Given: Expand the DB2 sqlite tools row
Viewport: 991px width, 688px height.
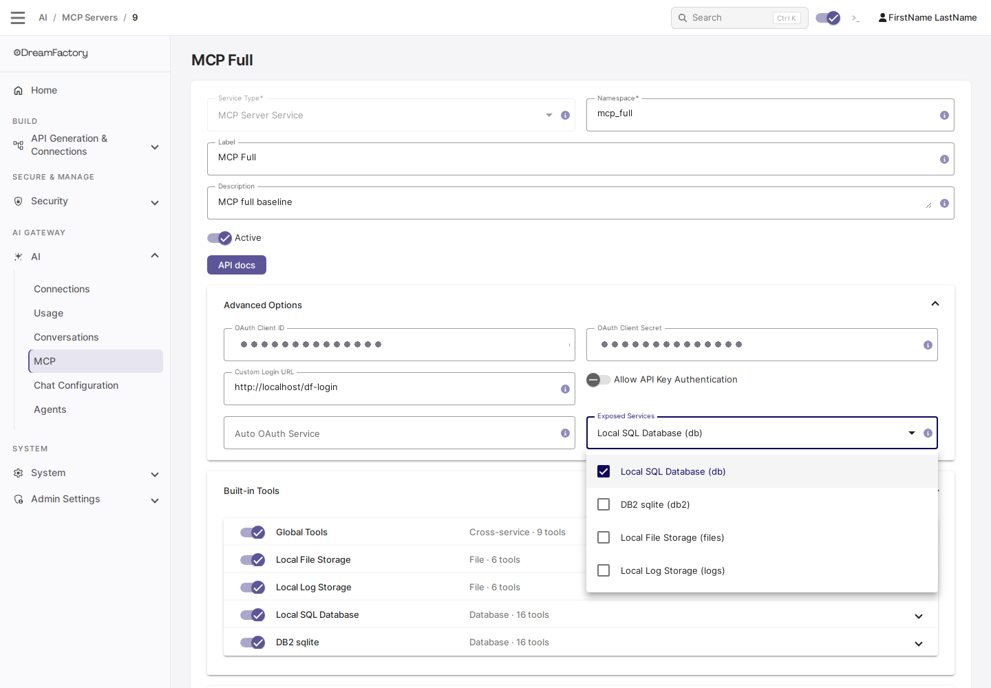Looking at the screenshot, I should pyautogui.click(x=919, y=644).
